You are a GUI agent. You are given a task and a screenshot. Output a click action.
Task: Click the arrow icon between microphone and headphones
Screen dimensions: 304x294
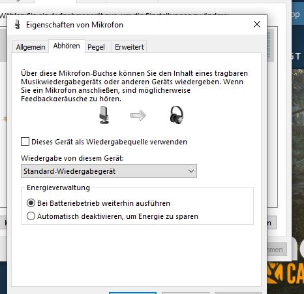138,115
